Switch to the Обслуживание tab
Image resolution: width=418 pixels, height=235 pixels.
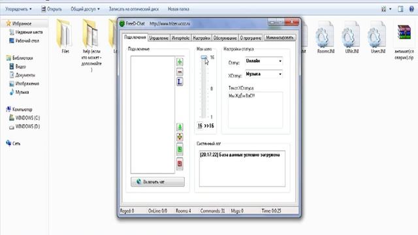click(x=225, y=38)
